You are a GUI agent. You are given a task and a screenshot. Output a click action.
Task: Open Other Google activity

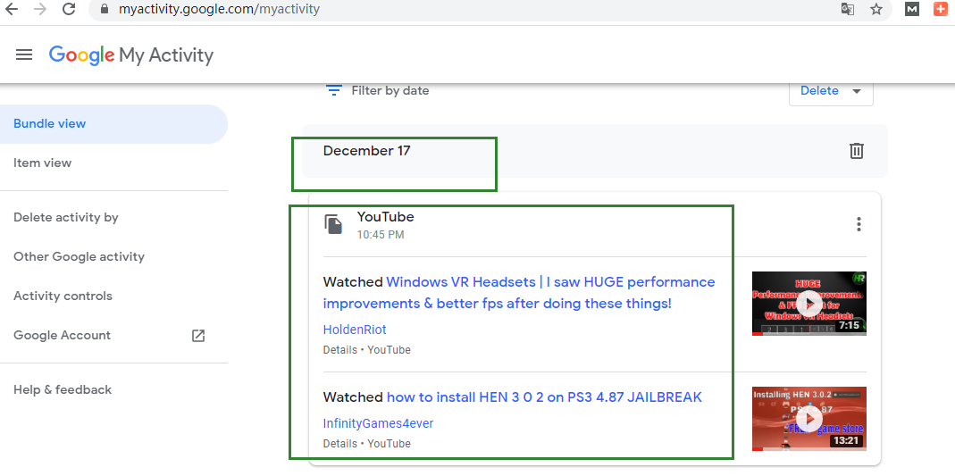79,257
